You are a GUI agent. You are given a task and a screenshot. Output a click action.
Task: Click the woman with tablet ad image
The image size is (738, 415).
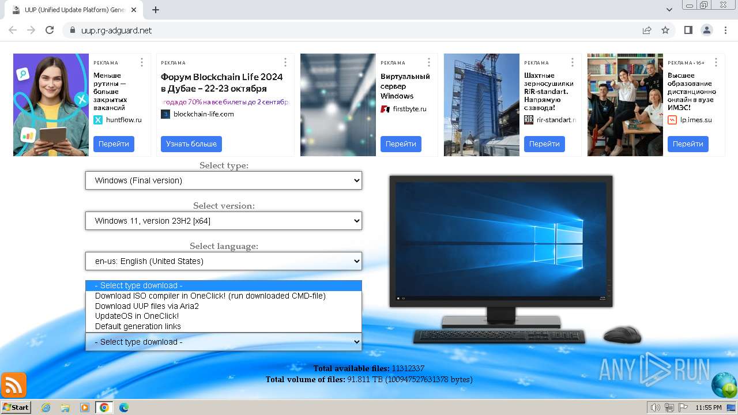pos(51,105)
